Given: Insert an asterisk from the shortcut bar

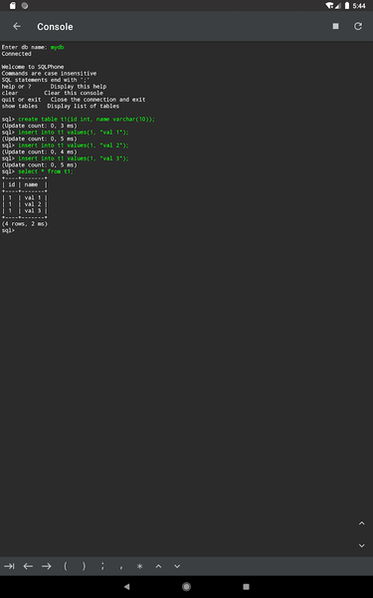Looking at the screenshot, I should click(139, 566).
